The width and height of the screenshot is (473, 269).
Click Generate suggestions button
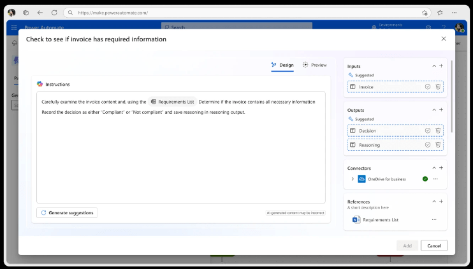point(67,212)
